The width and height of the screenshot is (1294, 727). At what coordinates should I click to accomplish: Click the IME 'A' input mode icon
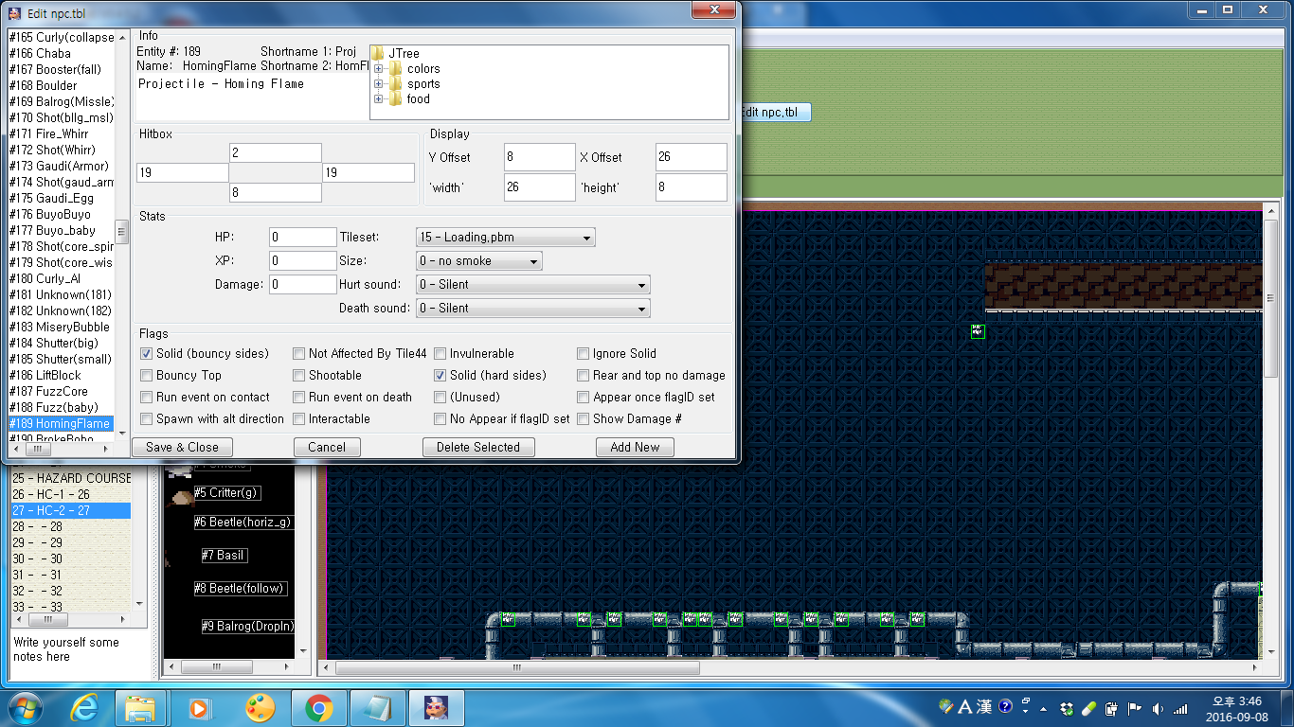[965, 706]
